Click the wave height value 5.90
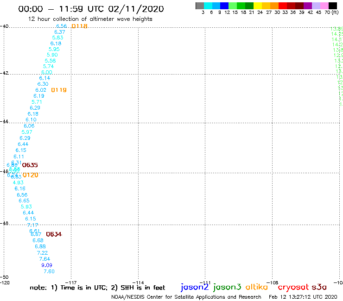The width and height of the screenshot is (343, 301). point(52,55)
